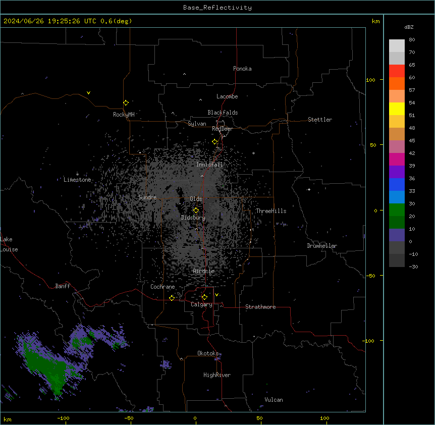435x425 pixels.
Task: Click the yellow diamond marker south of RedDeer
Action: pyautogui.click(x=214, y=142)
